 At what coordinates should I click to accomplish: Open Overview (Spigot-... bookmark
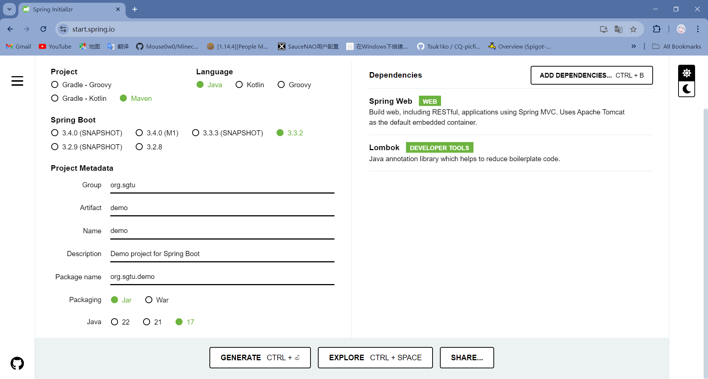point(519,46)
